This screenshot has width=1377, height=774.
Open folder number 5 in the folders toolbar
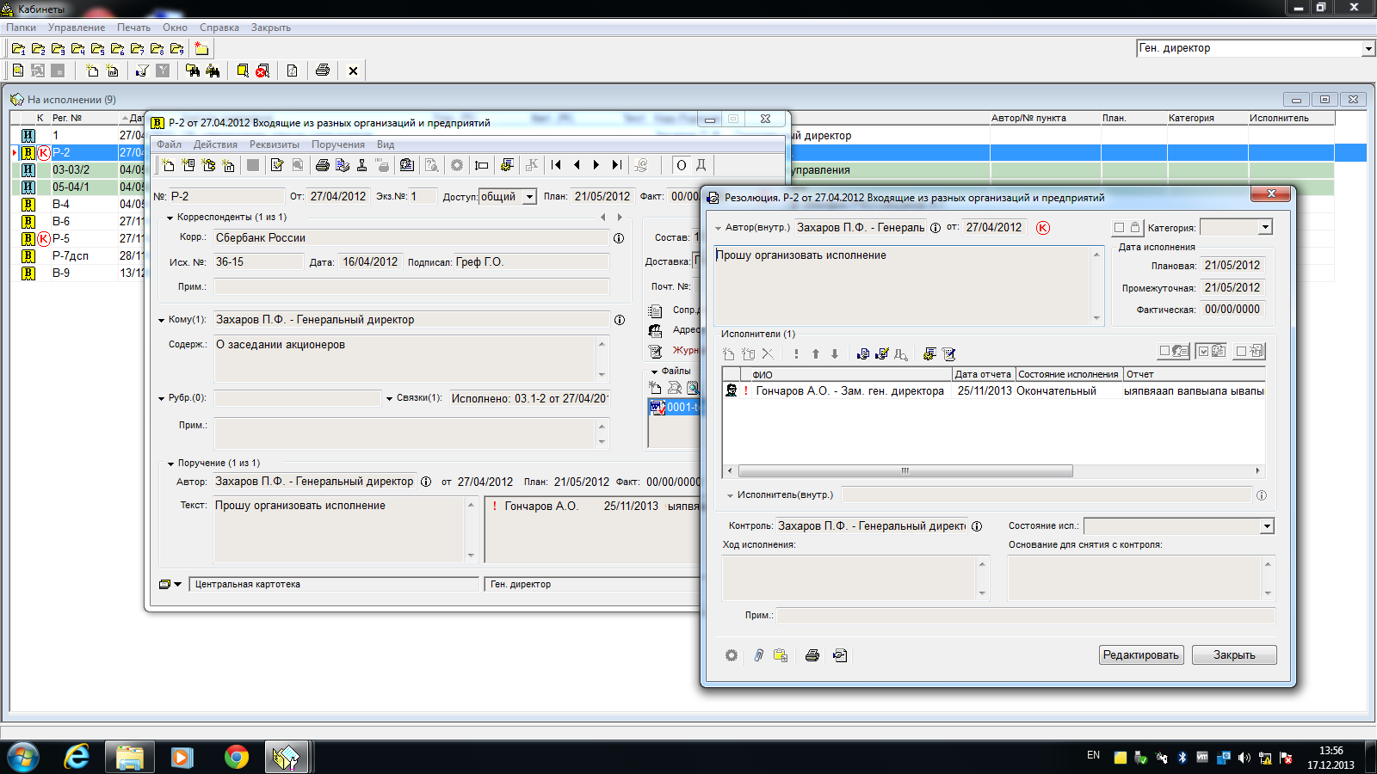(97, 49)
